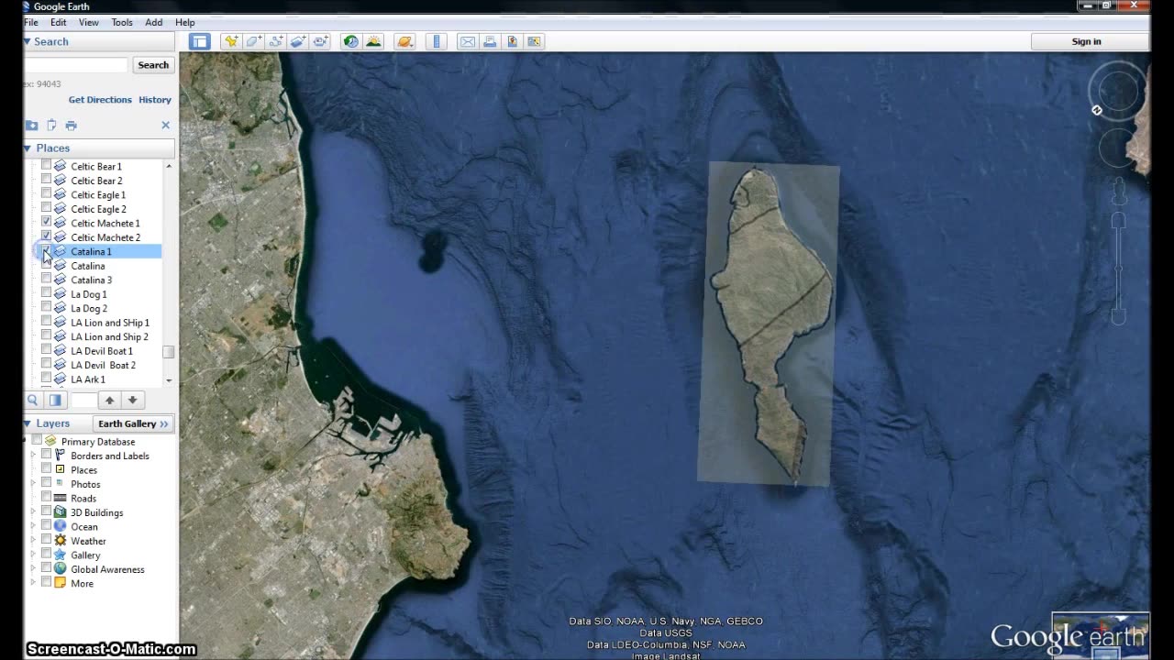Click the copy to clipboard icon
The height and width of the screenshot is (660, 1174).
point(51,125)
